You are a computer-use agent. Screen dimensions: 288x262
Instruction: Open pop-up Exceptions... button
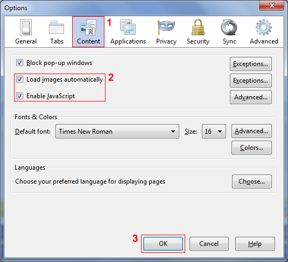tap(251, 64)
